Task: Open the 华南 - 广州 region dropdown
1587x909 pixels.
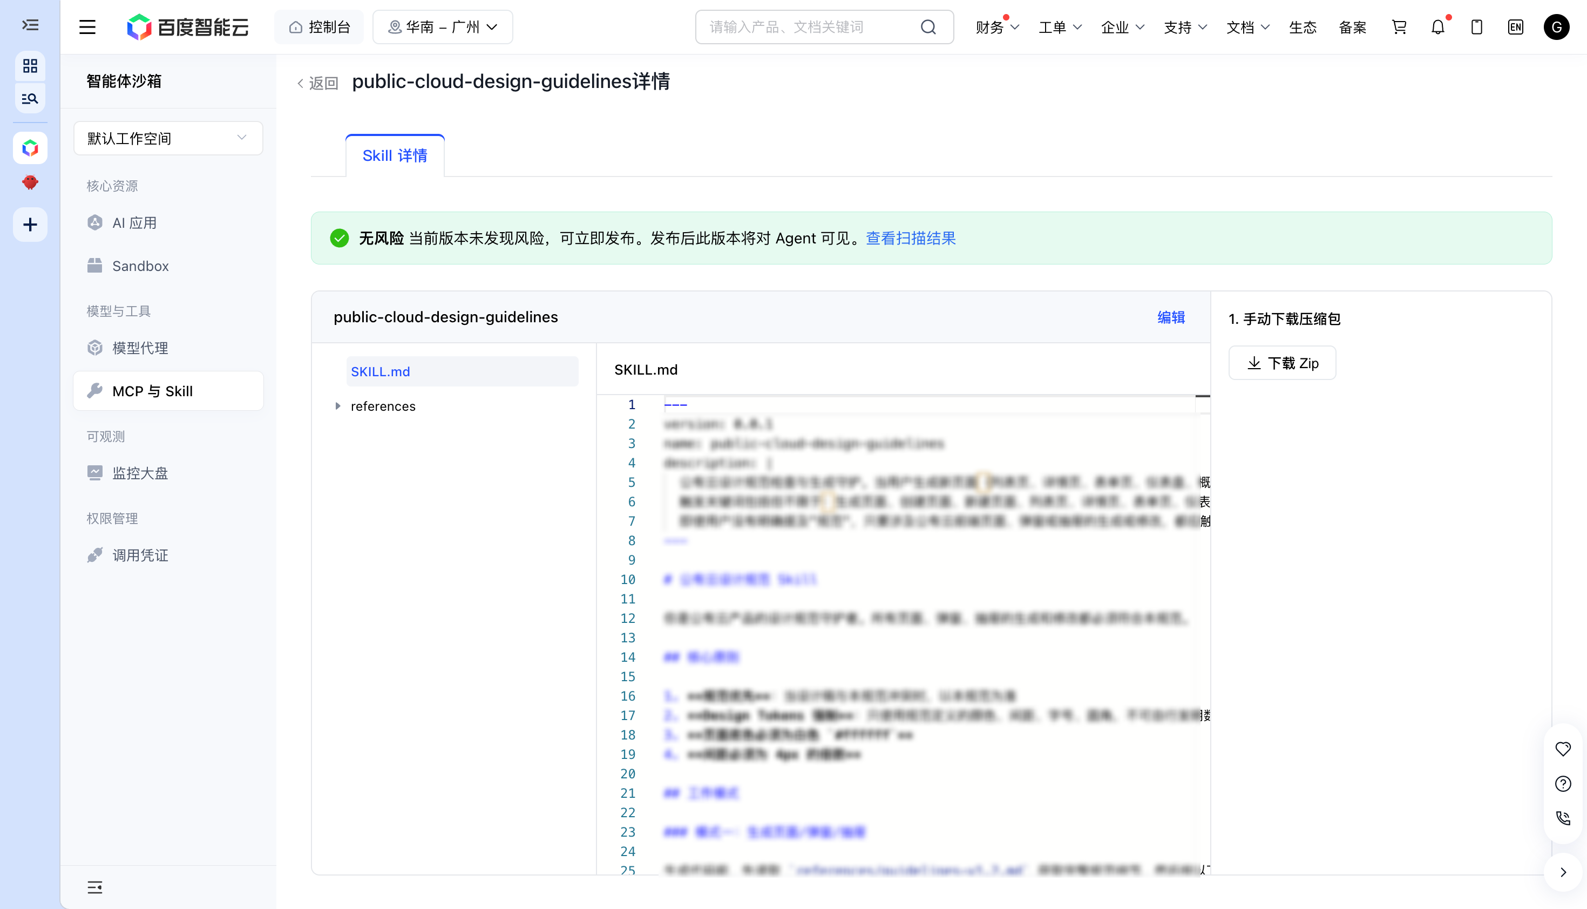Action: coord(443,27)
